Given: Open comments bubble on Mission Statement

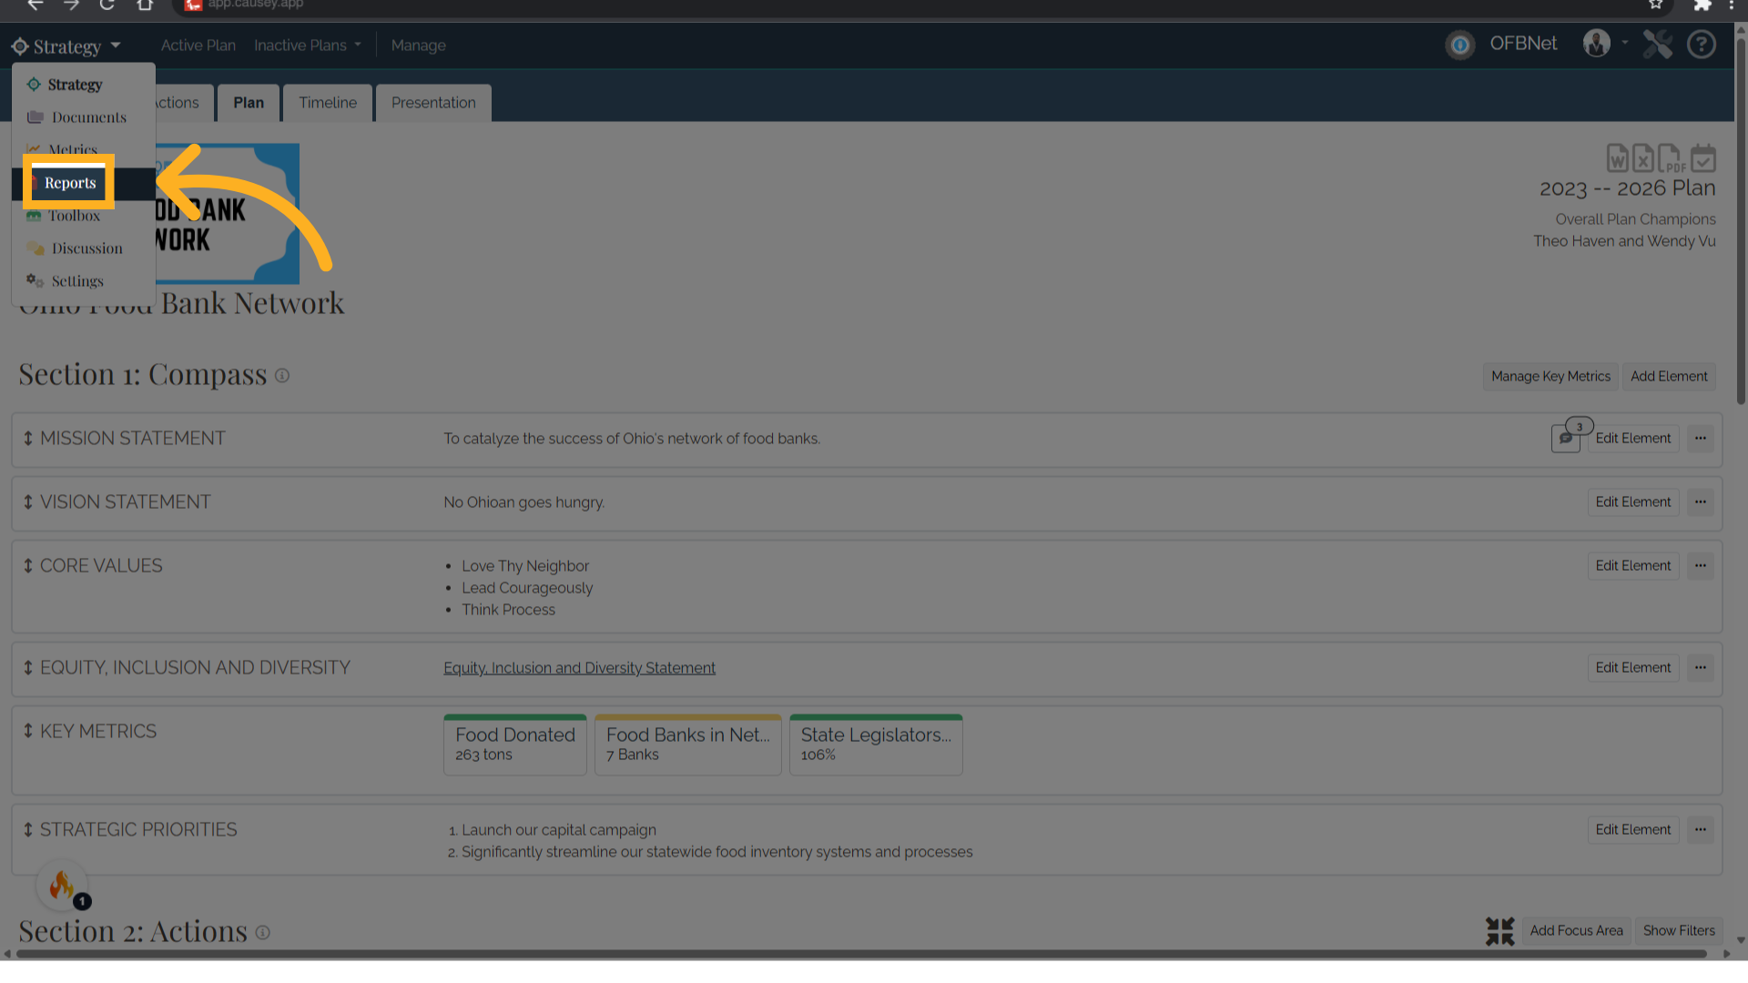Looking at the screenshot, I should click(1566, 438).
